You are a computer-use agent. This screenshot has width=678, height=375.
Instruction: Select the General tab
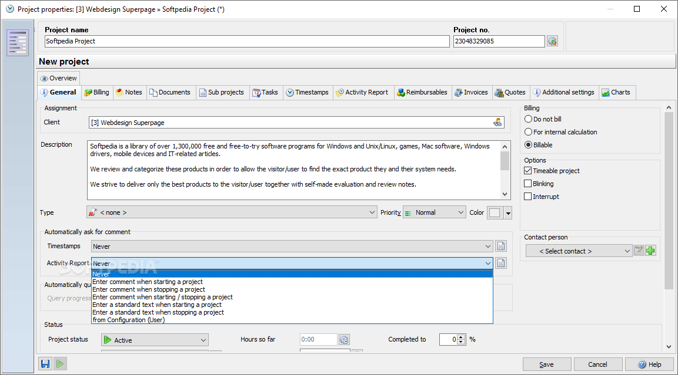coord(58,92)
